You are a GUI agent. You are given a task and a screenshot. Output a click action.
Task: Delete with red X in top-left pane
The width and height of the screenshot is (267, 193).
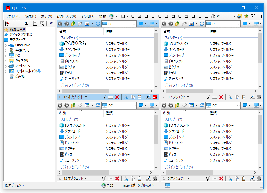[x=117, y=97]
